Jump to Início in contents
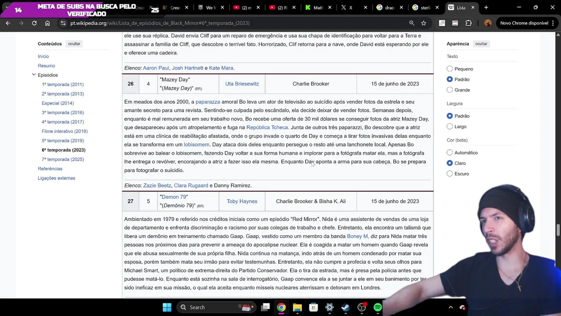This screenshot has width=561, height=316. [x=43, y=56]
